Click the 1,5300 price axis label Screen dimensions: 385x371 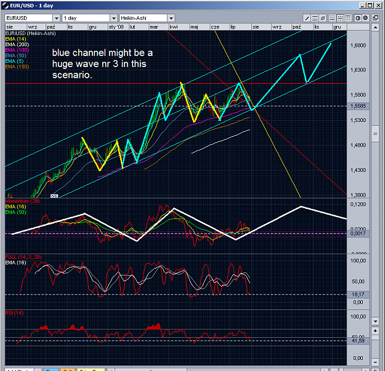click(358, 120)
